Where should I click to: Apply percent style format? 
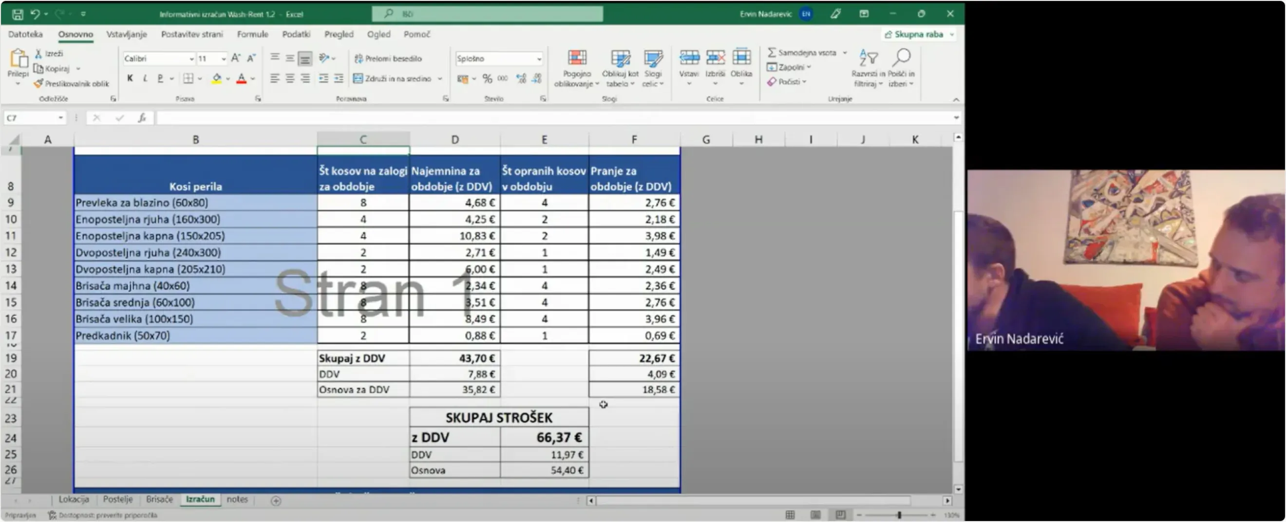click(487, 78)
